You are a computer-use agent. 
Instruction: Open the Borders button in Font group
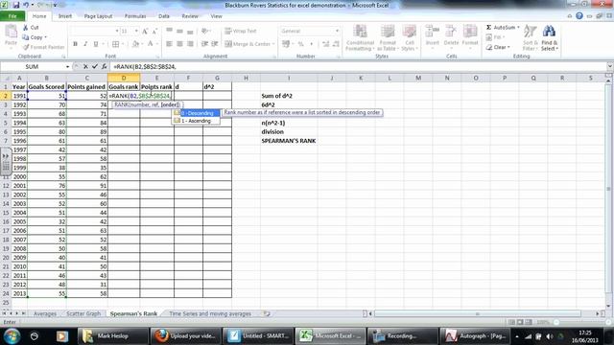pyautogui.click(x=116, y=44)
